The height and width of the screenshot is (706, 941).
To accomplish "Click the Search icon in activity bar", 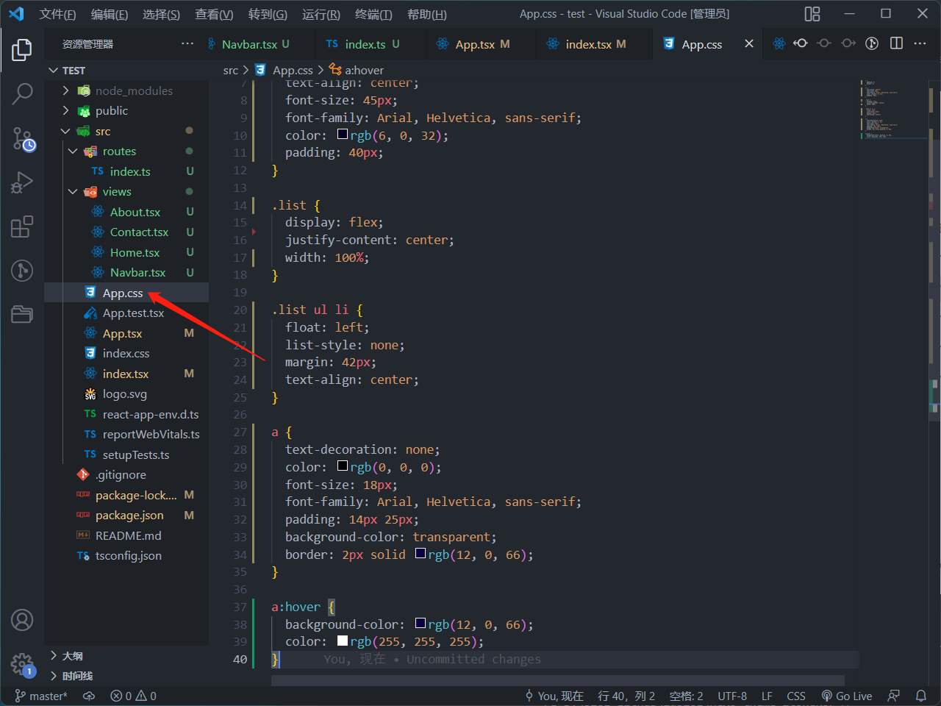I will click(22, 94).
